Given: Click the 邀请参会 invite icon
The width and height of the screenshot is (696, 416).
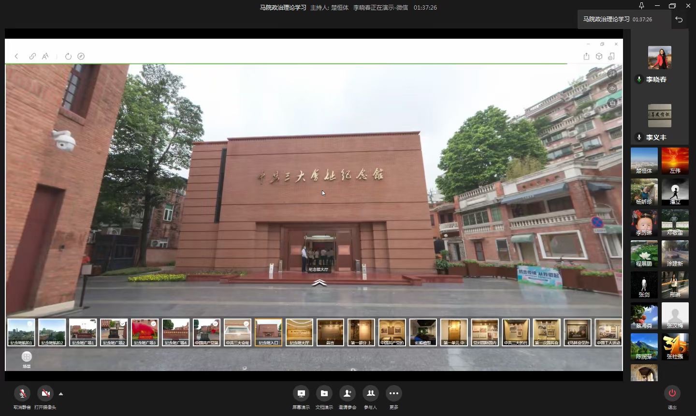Looking at the screenshot, I should (347, 393).
